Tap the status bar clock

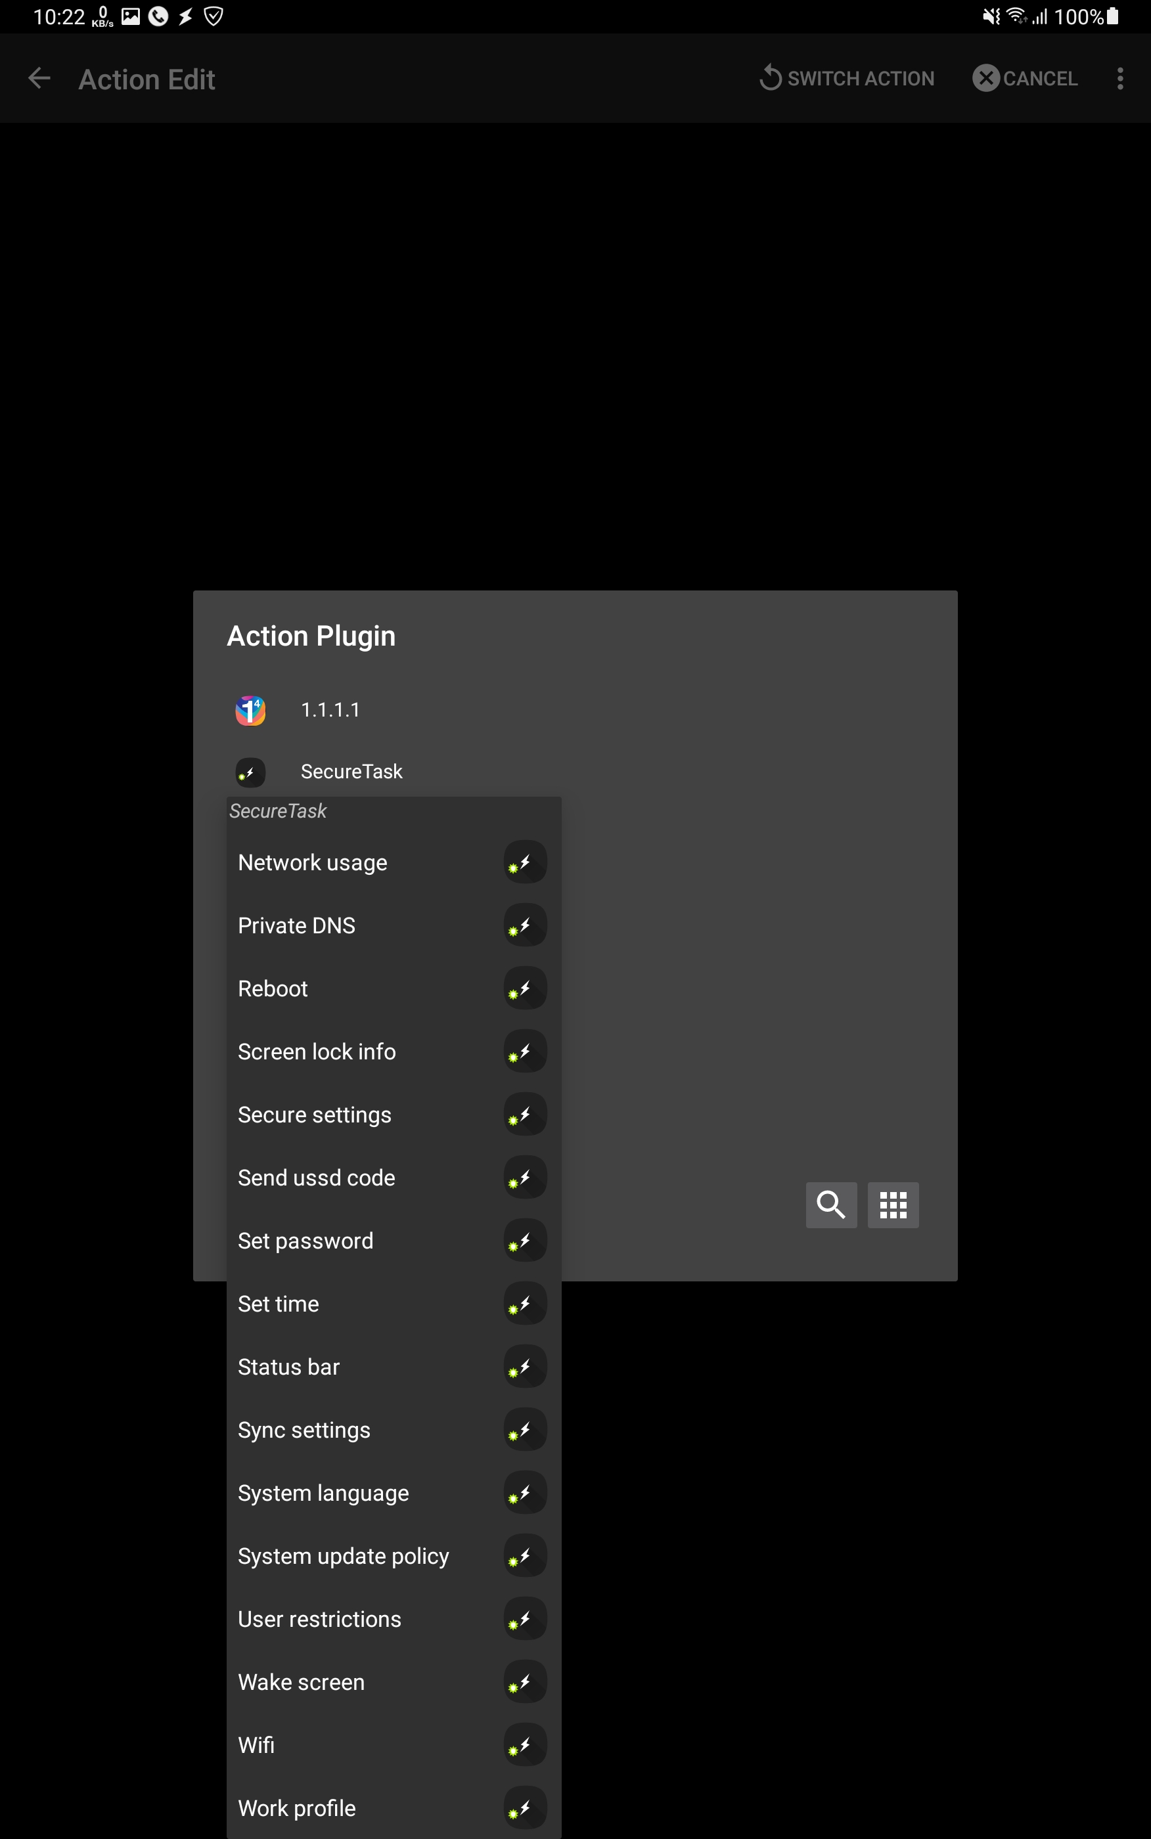click(x=58, y=16)
